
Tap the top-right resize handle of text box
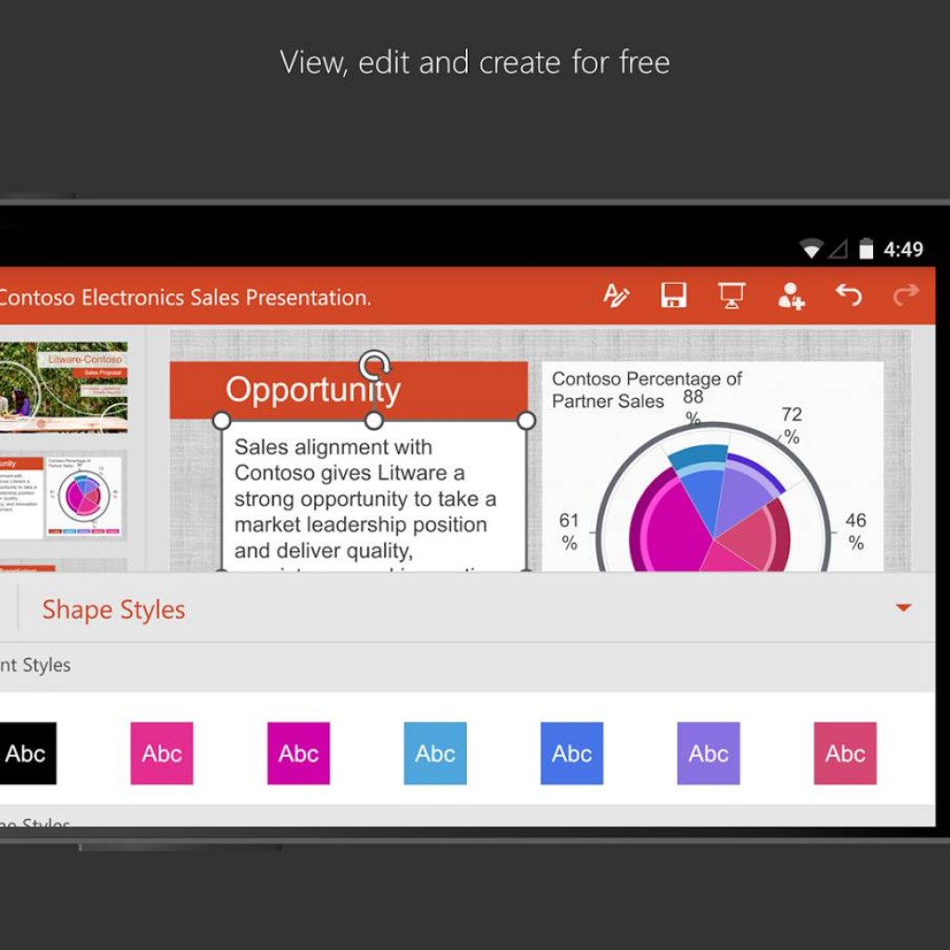(x=527, y=420)
